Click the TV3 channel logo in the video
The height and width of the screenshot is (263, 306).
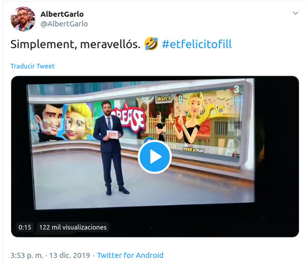[x=235, y=90]
